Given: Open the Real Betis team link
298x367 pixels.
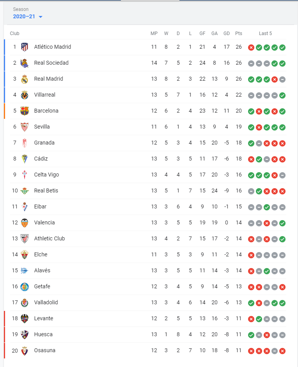Looking at the screenshot, I should (46, 191).
